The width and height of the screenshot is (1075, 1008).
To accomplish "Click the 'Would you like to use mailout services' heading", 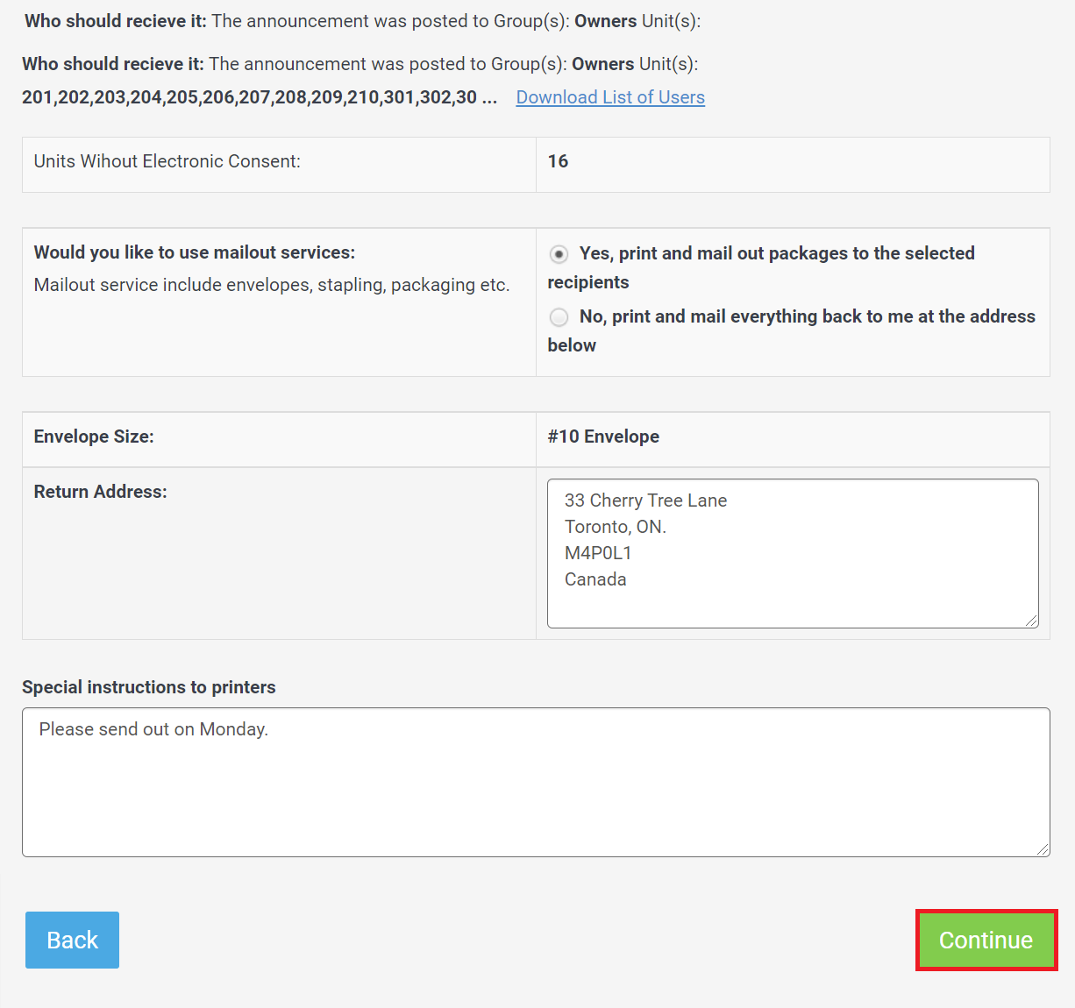I will tap(195, 252).
